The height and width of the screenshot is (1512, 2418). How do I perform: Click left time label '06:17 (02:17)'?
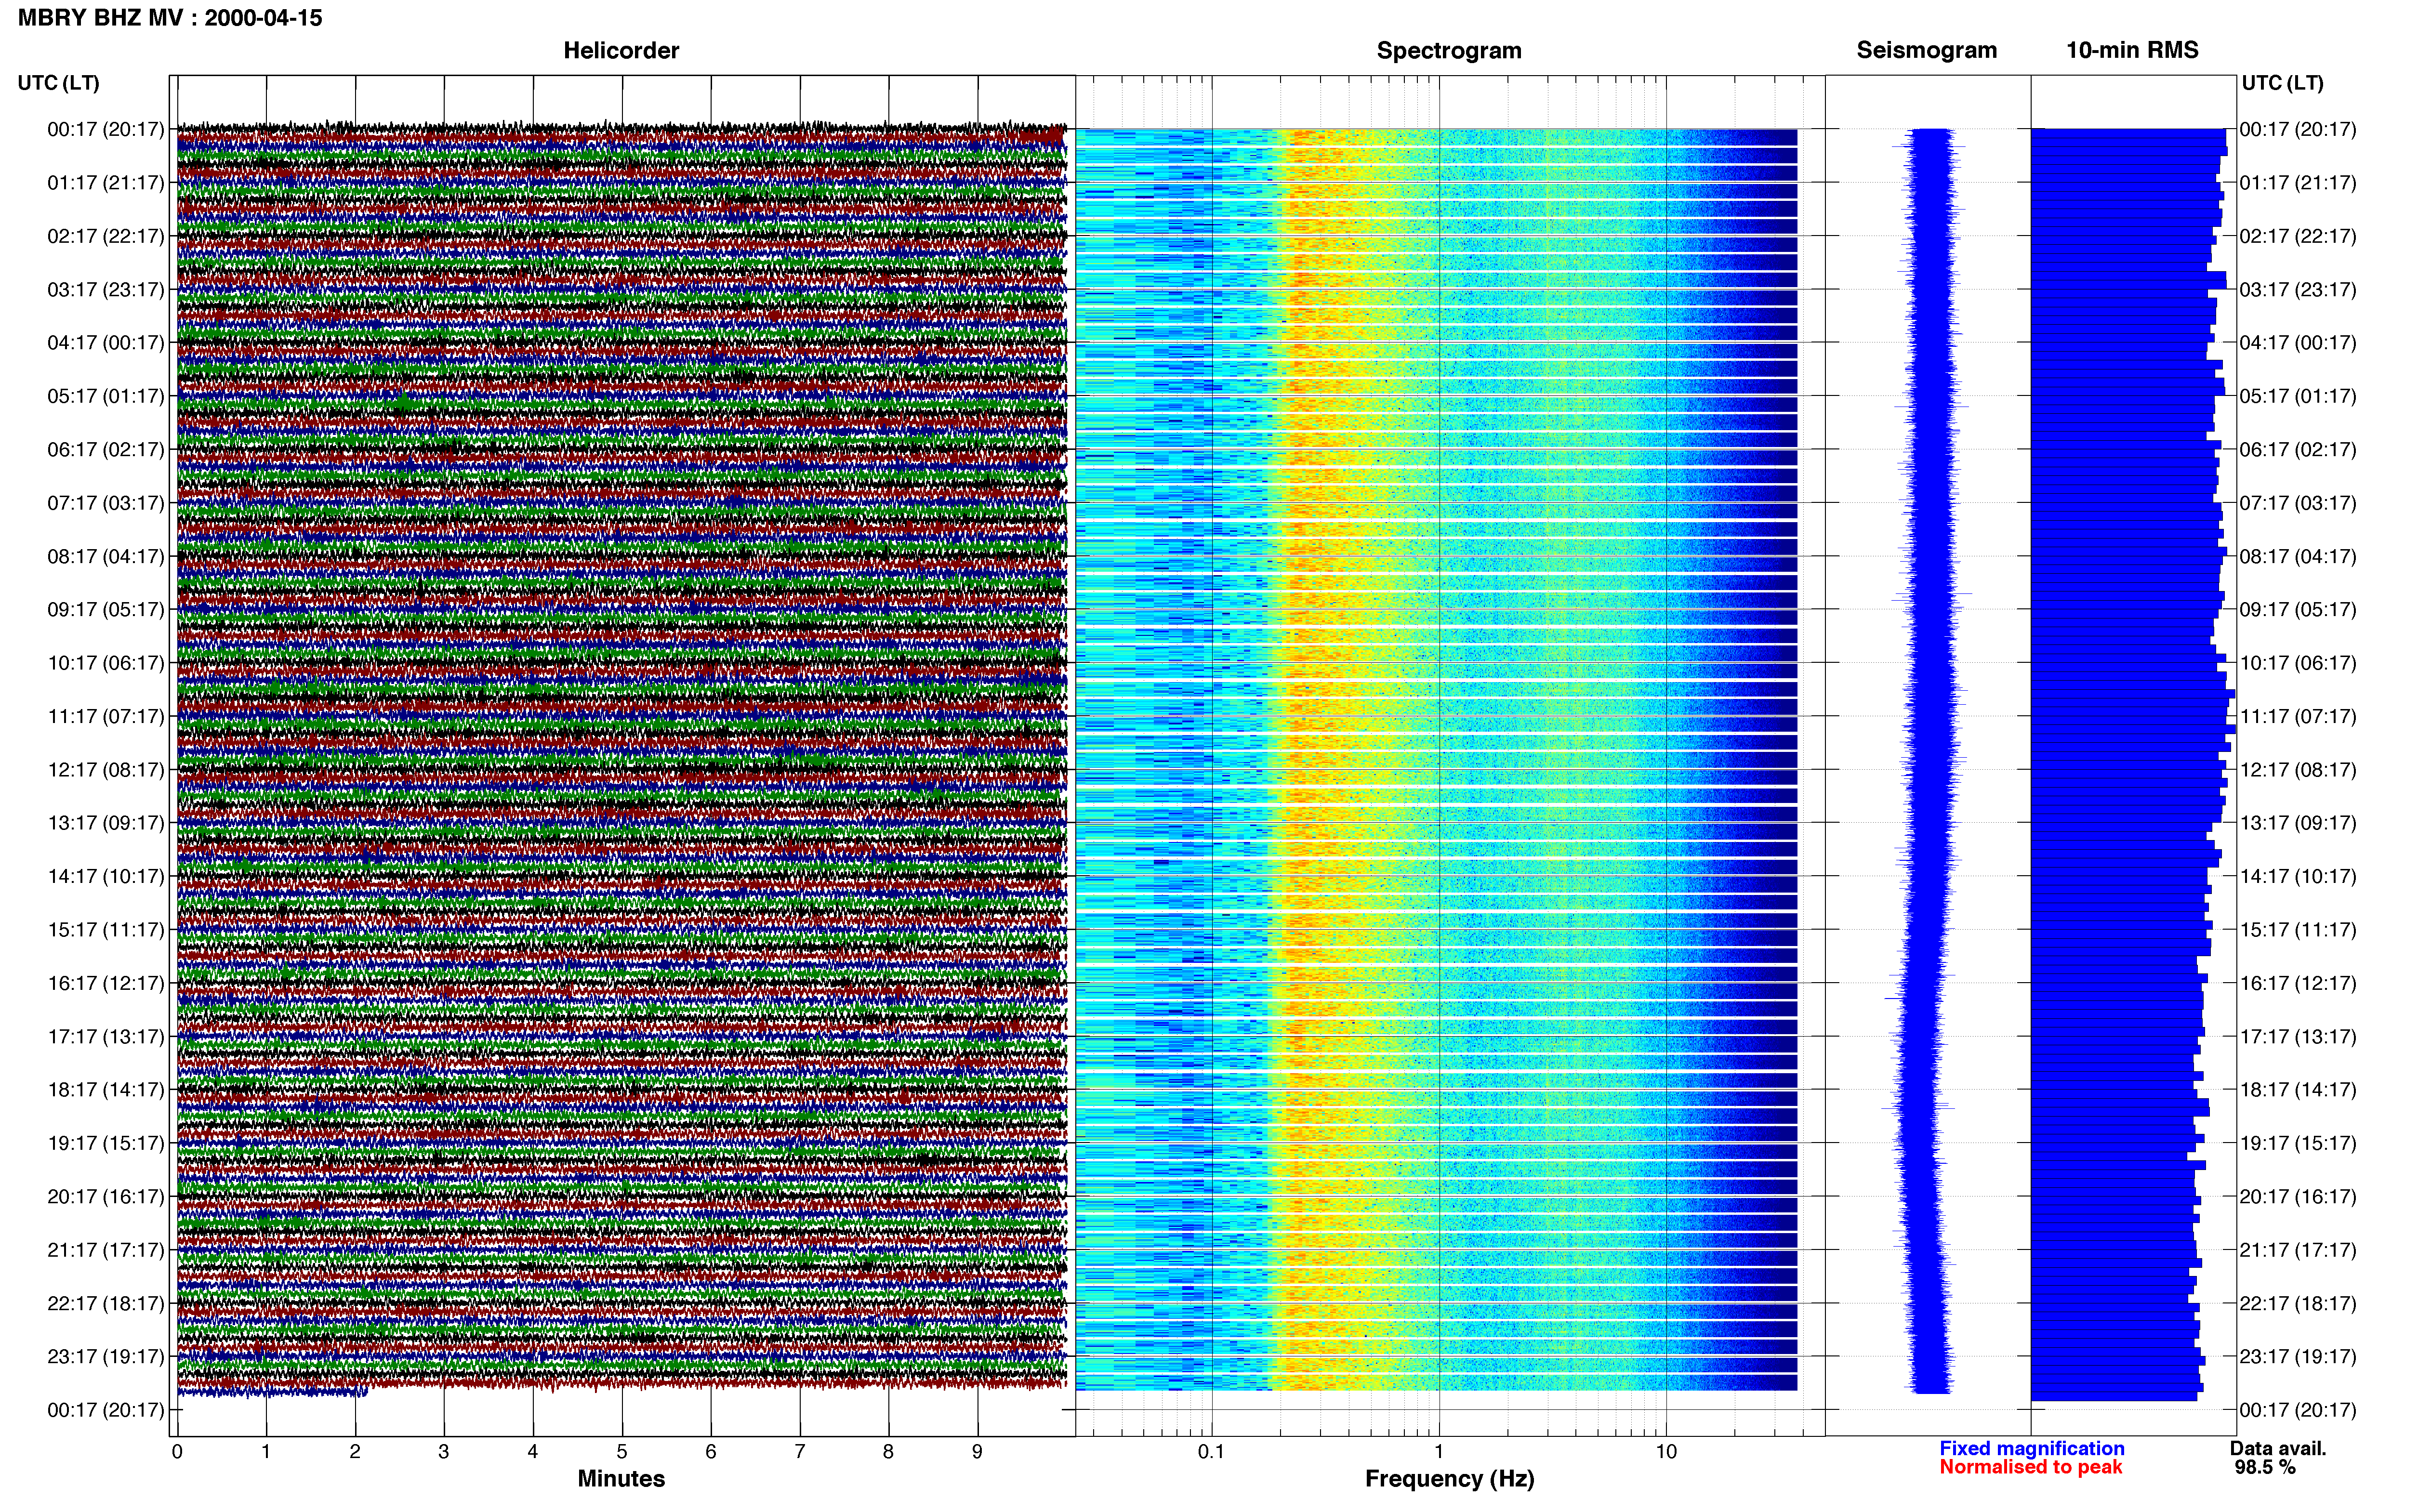coord(106,450)
